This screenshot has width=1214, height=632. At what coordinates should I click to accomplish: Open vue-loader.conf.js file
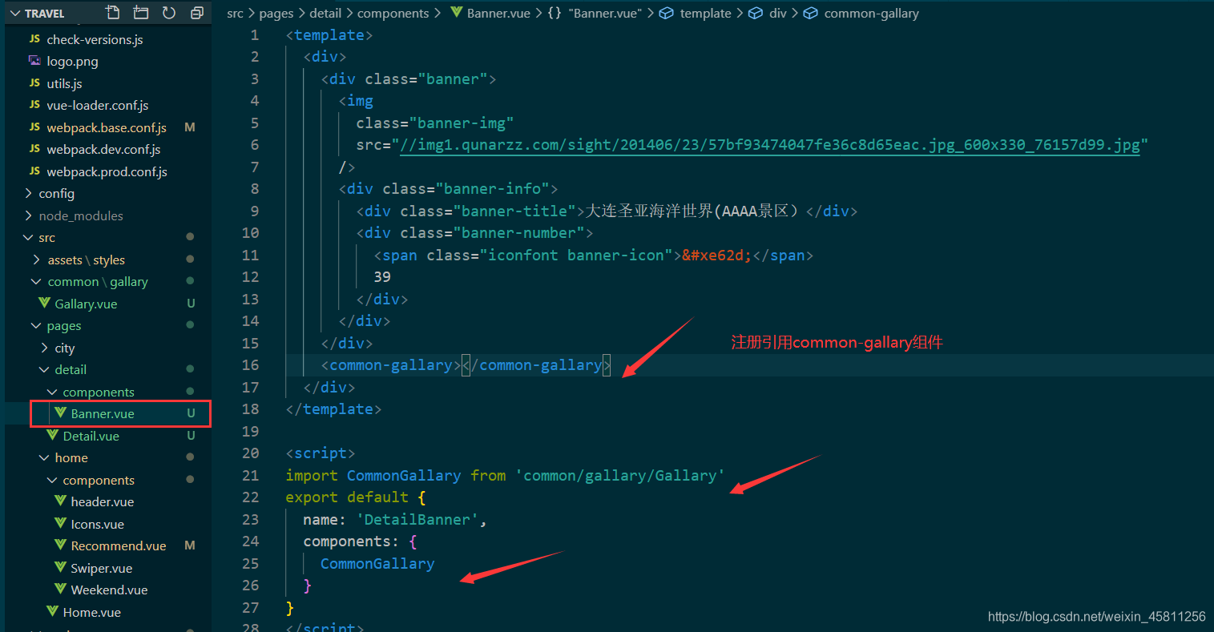pos(98,106)
